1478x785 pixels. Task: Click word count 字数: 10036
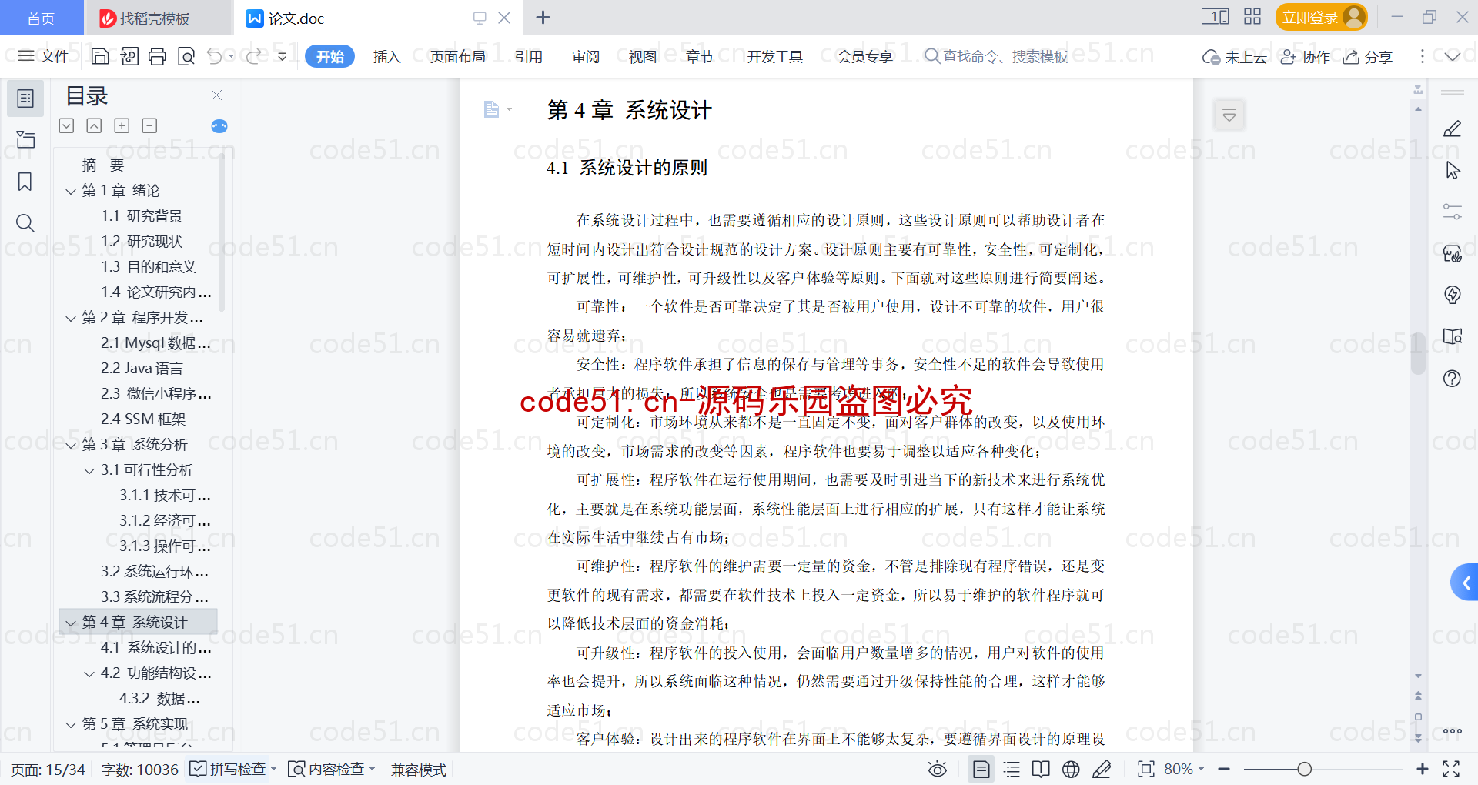pos(139,770)
